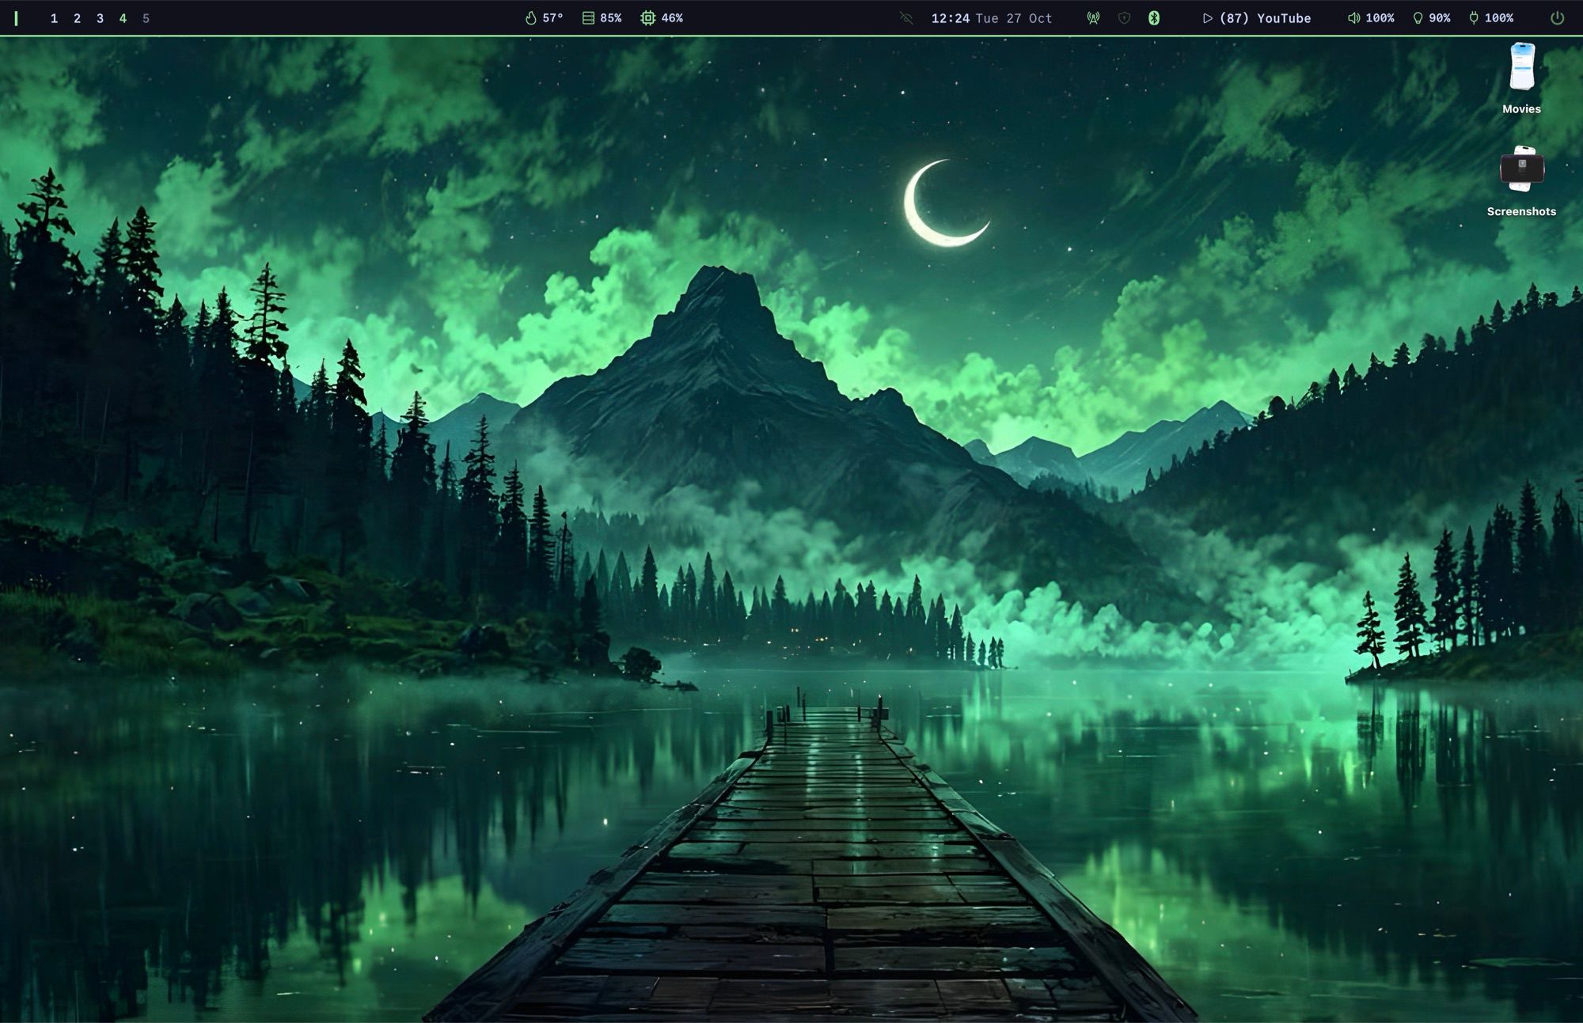
Task: Click the 85% memory value
Action: 611,18
